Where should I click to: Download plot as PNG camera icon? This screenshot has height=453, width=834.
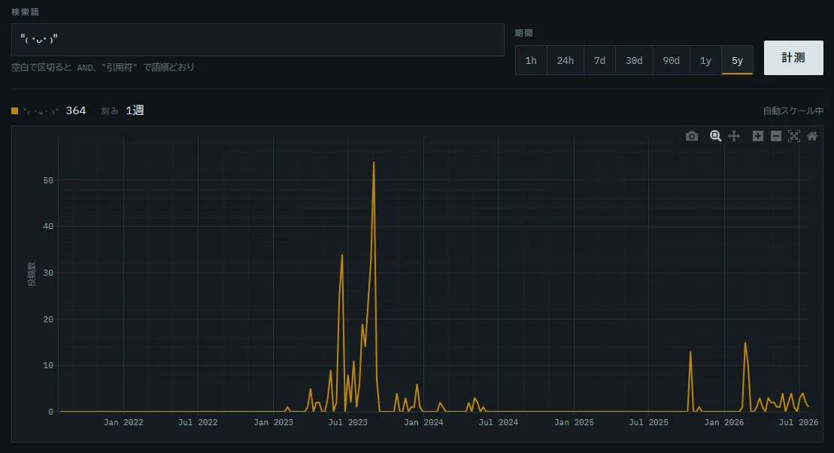click(x=691, y=137)
